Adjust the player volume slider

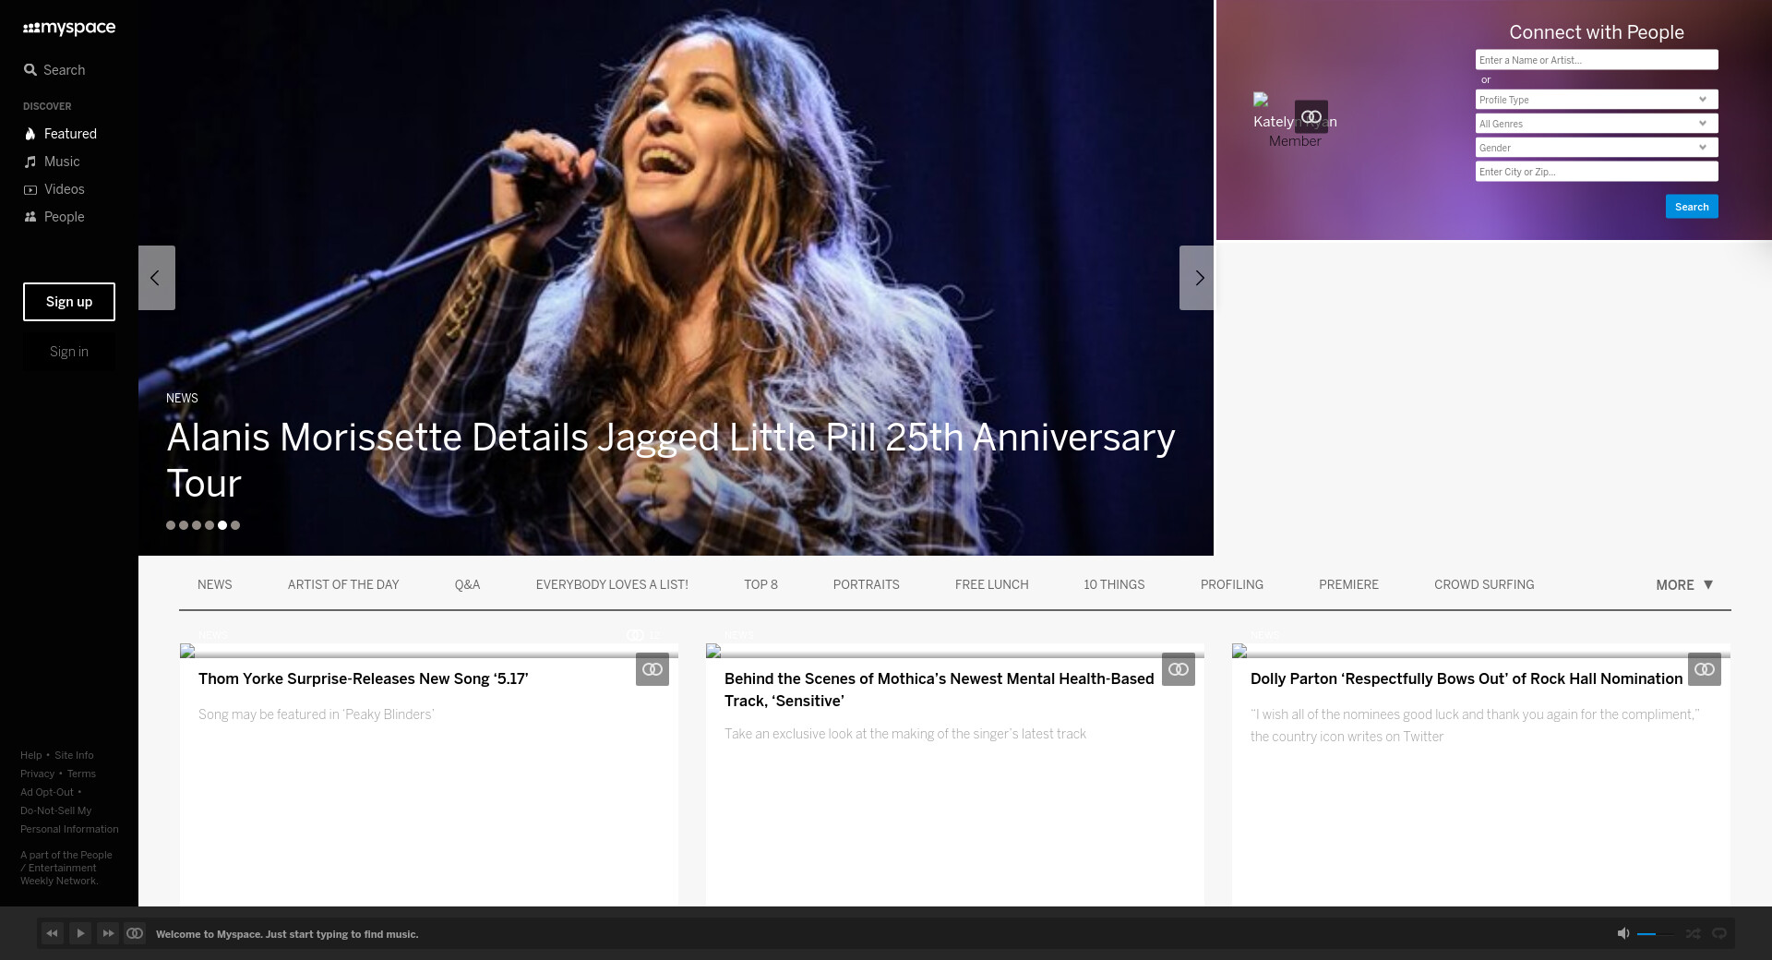(x=1654, y=934)
